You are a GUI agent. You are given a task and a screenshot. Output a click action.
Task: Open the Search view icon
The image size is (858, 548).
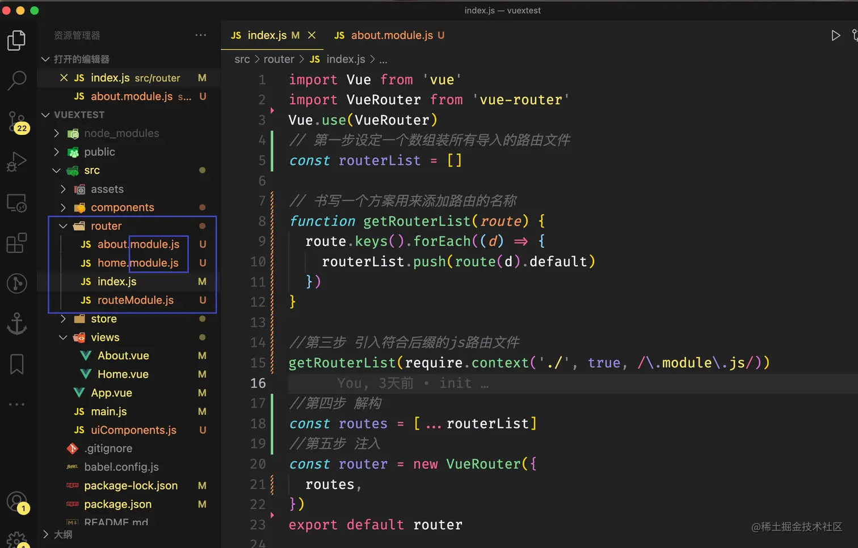tap(16, 80)
